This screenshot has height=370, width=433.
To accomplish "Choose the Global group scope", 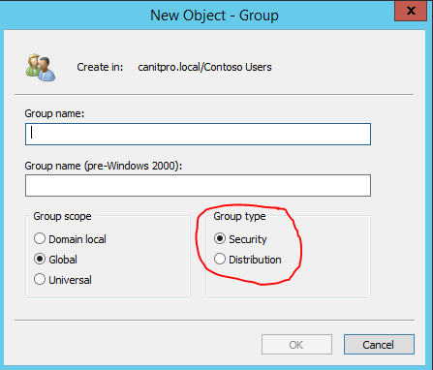I will (x=55, y=260).
